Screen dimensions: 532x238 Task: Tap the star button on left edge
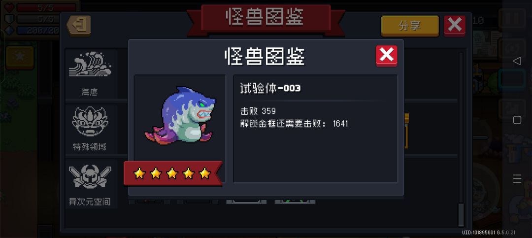[x=20, y=57]
